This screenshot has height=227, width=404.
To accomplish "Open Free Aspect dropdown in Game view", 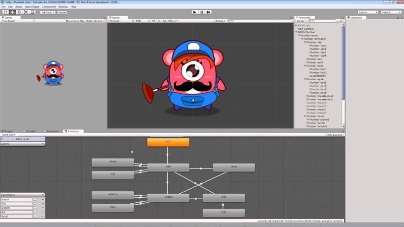I will coord(18,21).
